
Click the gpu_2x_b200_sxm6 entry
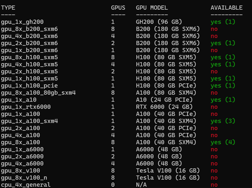pyautogui.click(x=29, y=43)
